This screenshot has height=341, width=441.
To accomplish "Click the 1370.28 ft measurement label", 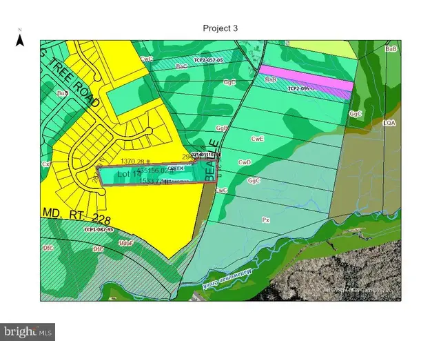I will click(x=135, y=162).
